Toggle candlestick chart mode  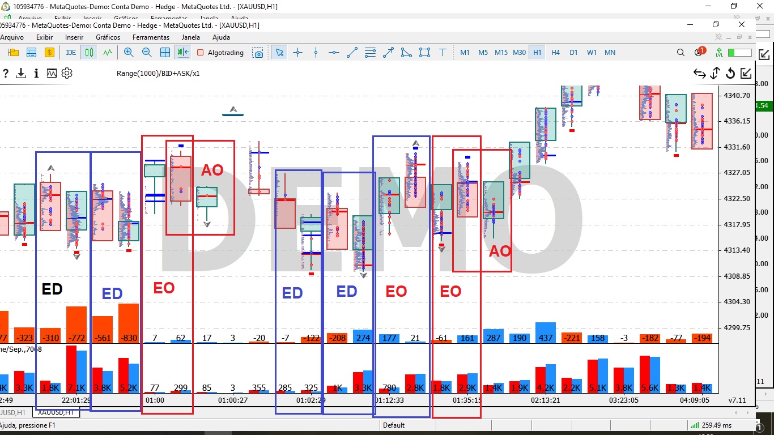coord(89,53)
